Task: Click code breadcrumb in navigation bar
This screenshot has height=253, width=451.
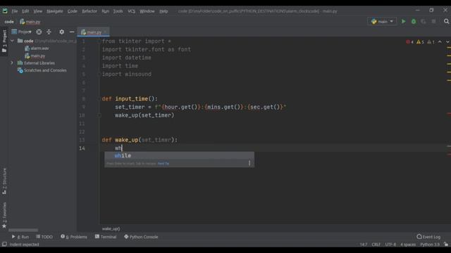Action: tap(9, 22)
